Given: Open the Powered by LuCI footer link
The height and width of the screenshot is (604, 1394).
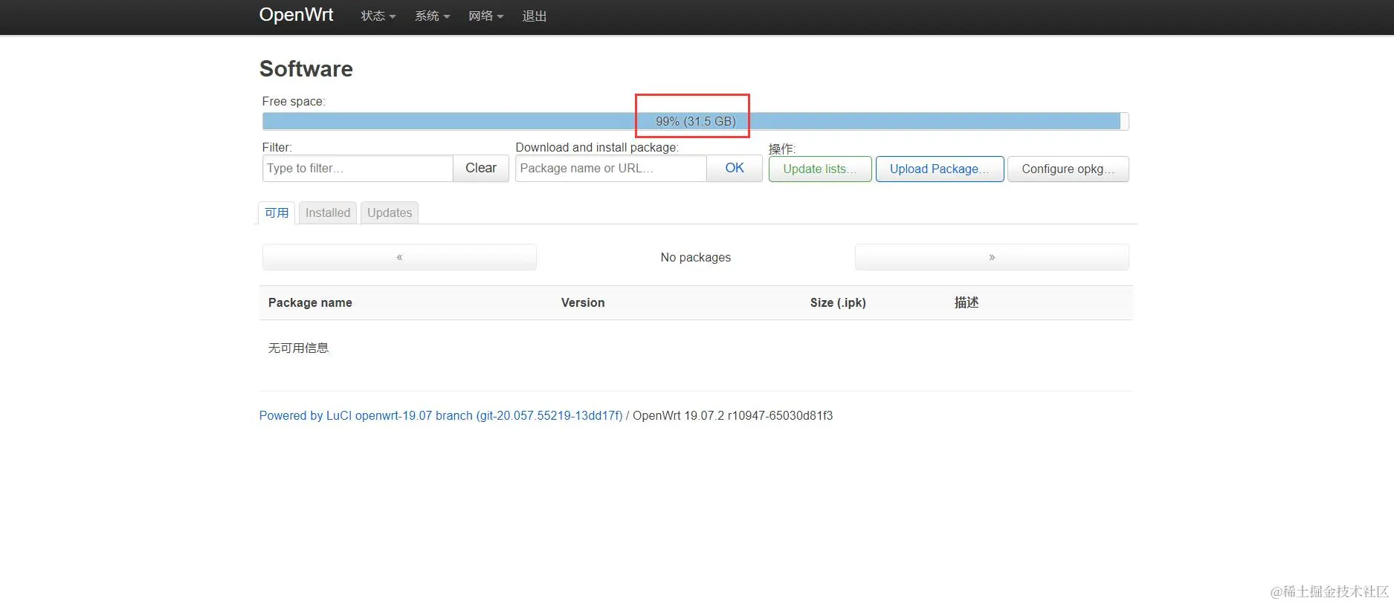Looking at the screenshot, I should tap(441, 415).
